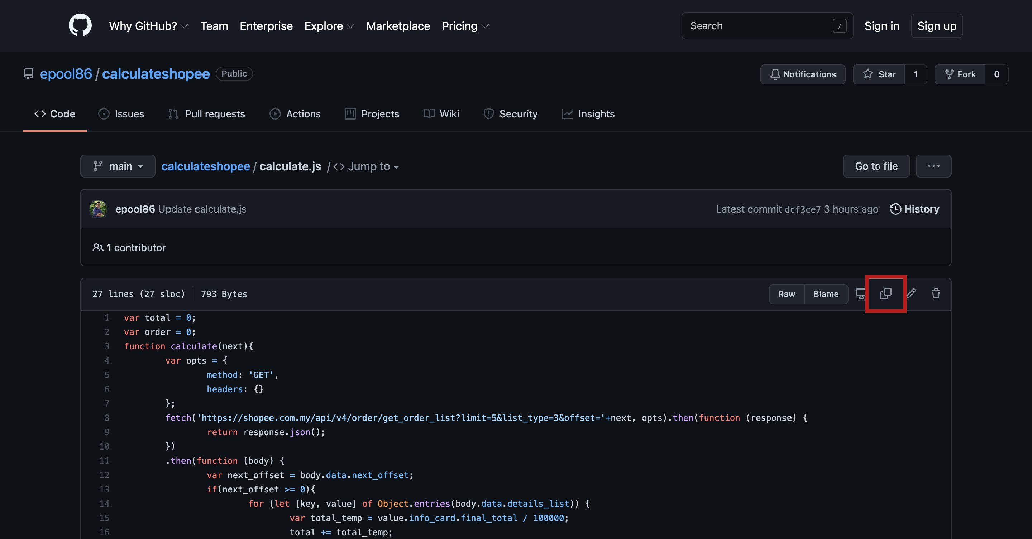Switch to the Pull requests tab
1032x539 pixels.
(207, 114)
